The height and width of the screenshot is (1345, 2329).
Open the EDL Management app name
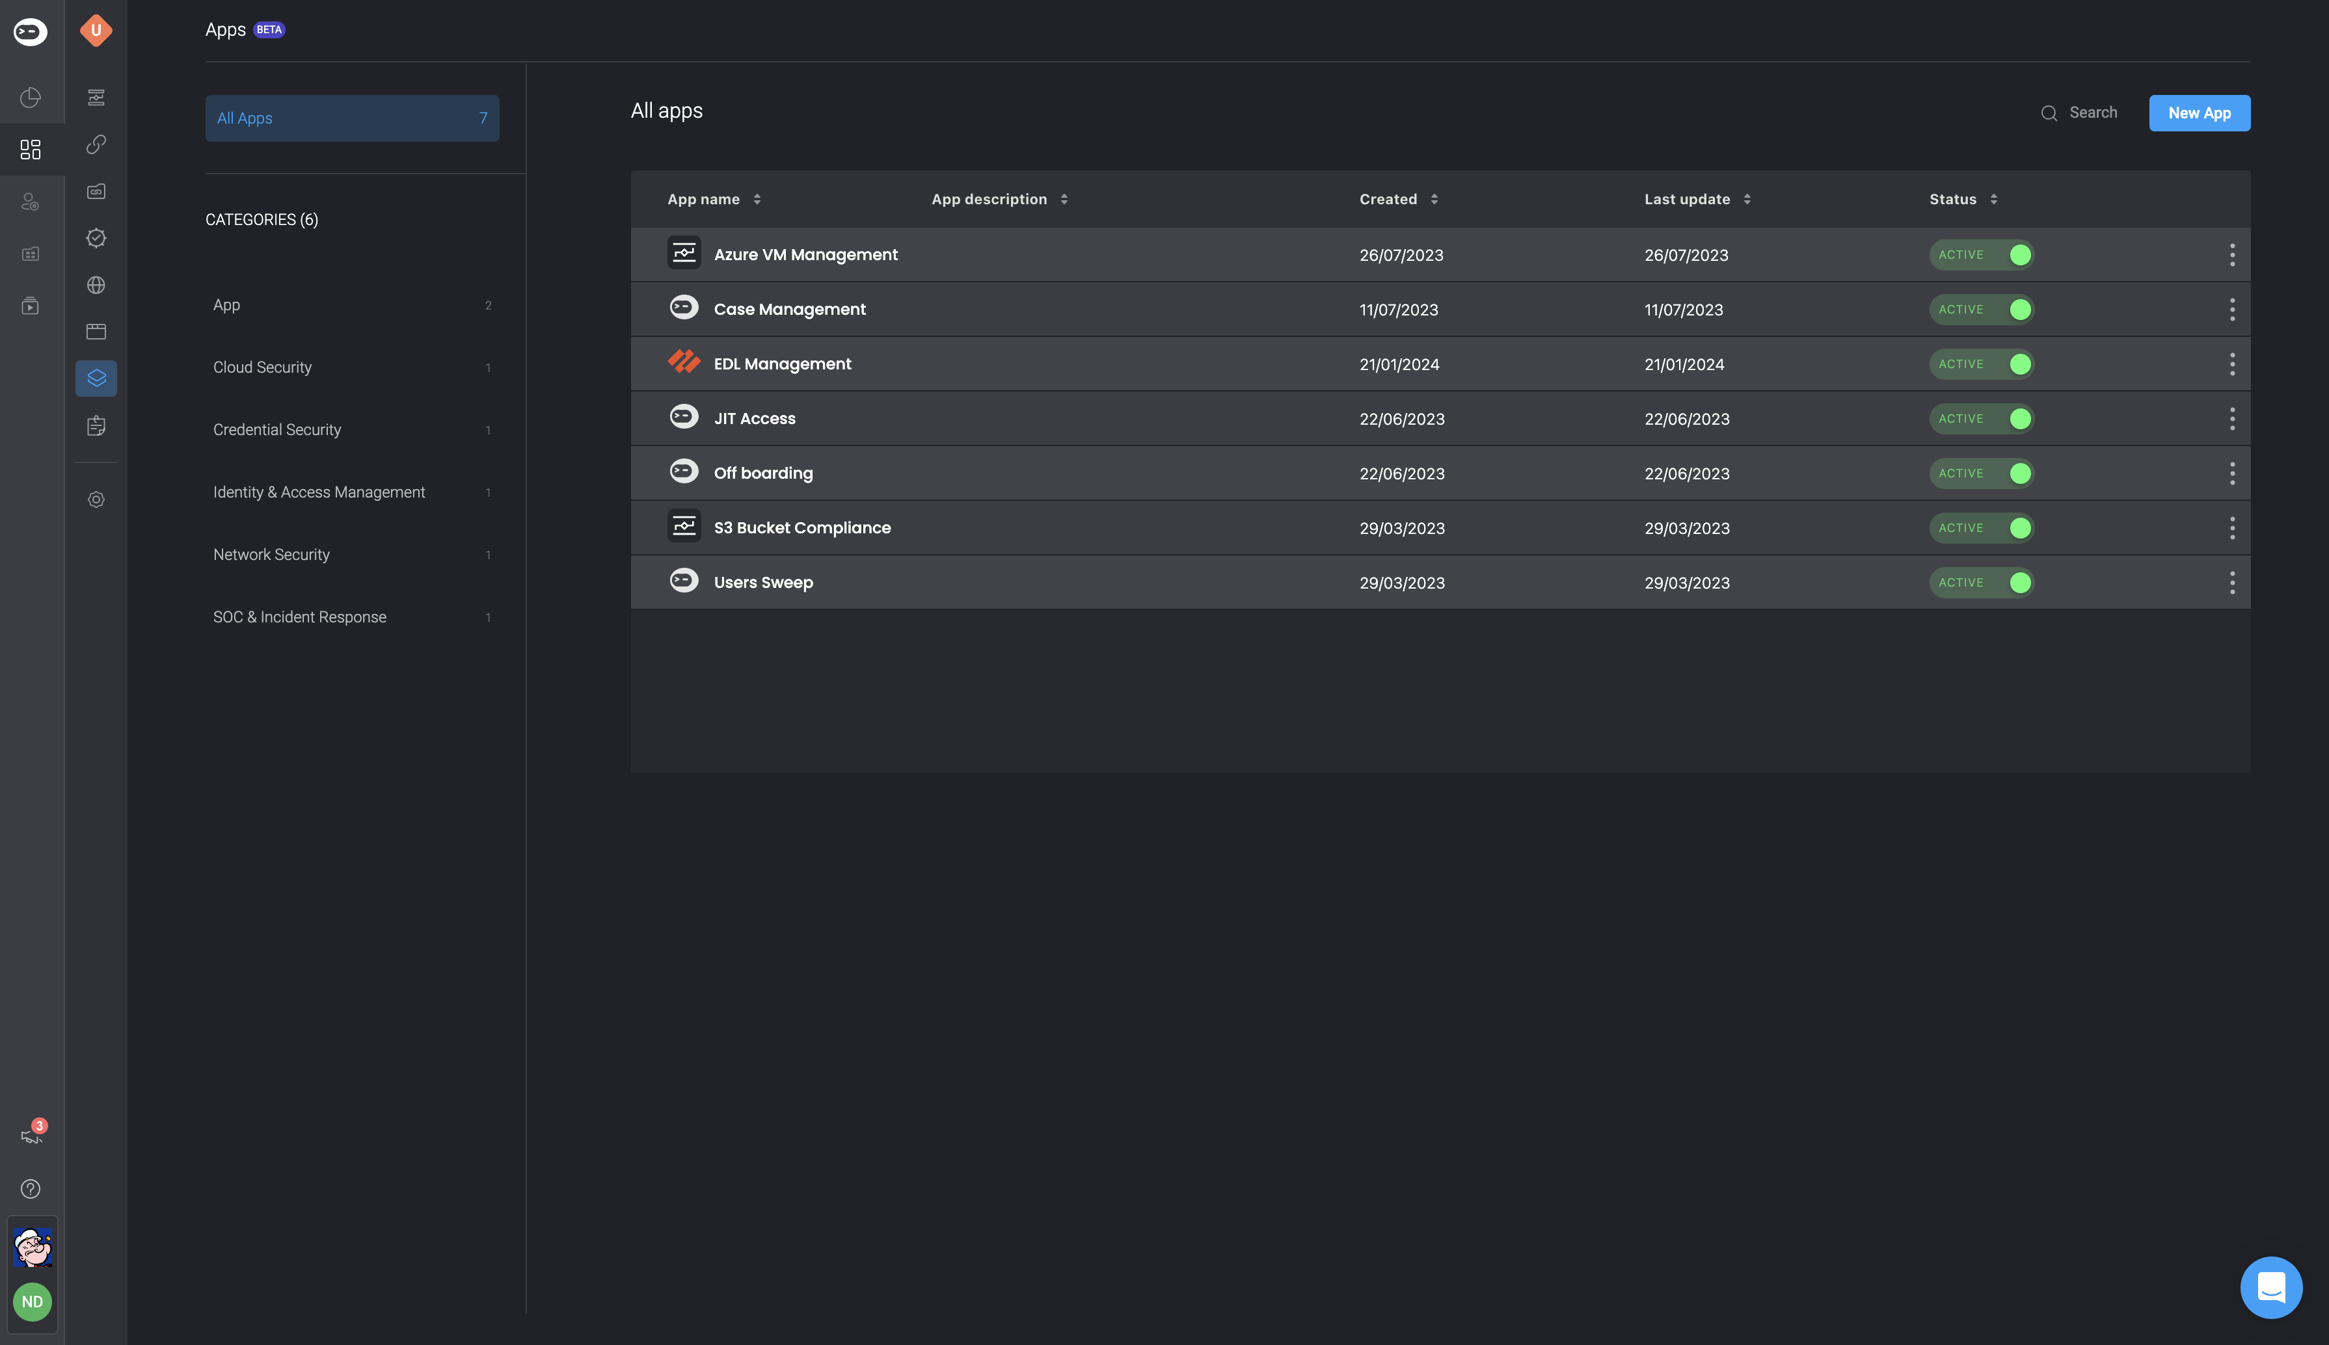[781, 364]
